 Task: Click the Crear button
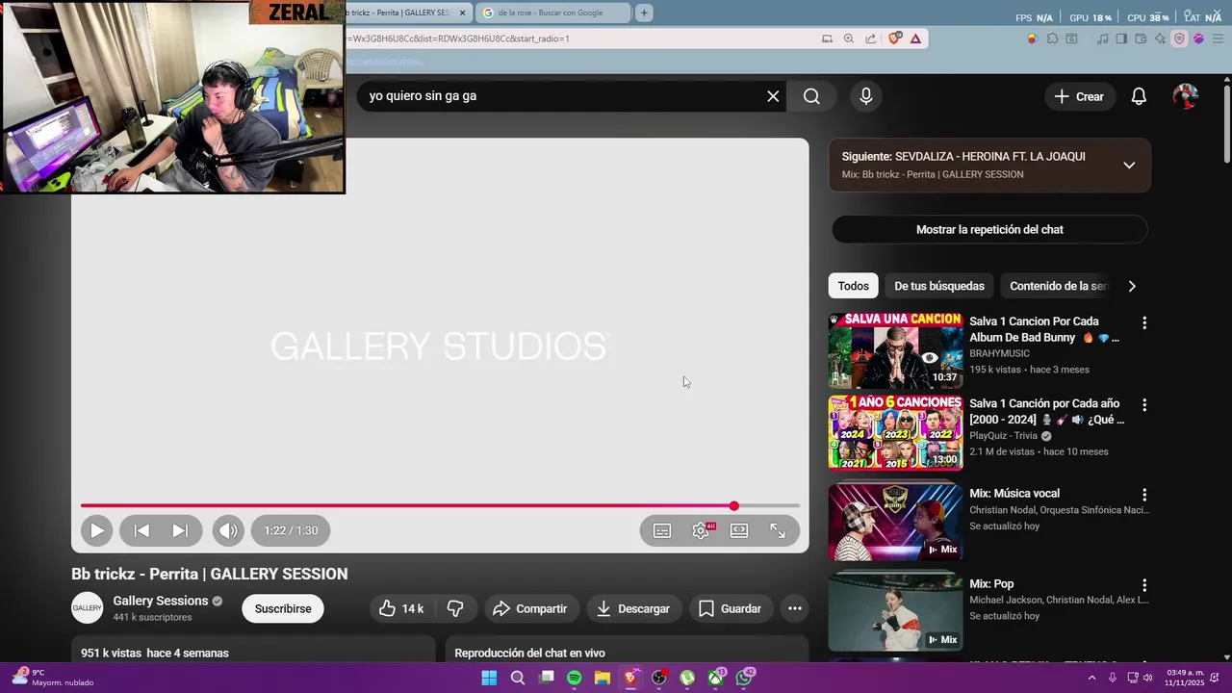pos(1079,96)
